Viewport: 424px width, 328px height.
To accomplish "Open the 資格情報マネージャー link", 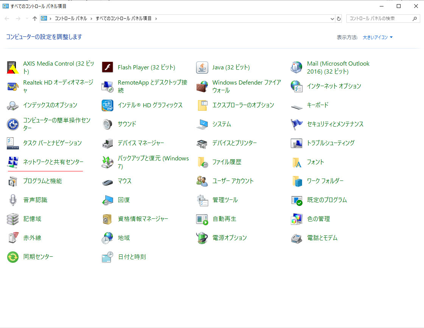I will point(143,219).
